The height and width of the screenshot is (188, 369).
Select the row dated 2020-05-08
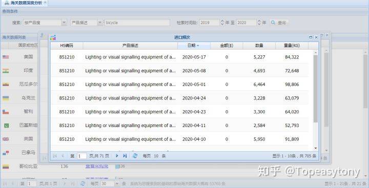coord(179,71)
